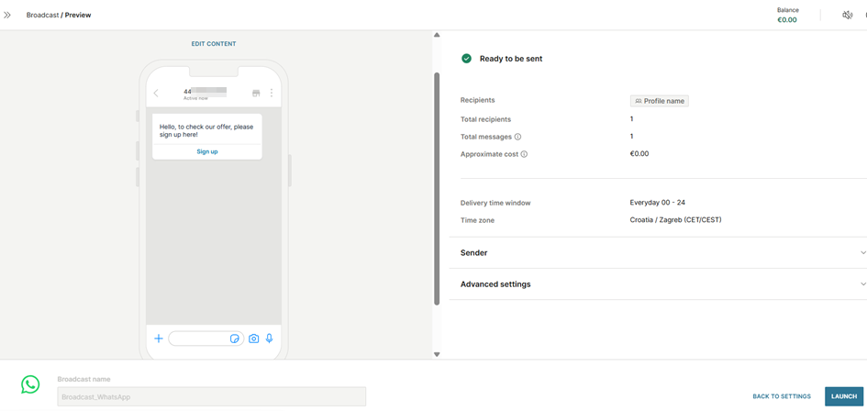The height and width of the screenshot is (411, 867).
Task: Click the 'Active now' status text
Action: coord(195,98)
